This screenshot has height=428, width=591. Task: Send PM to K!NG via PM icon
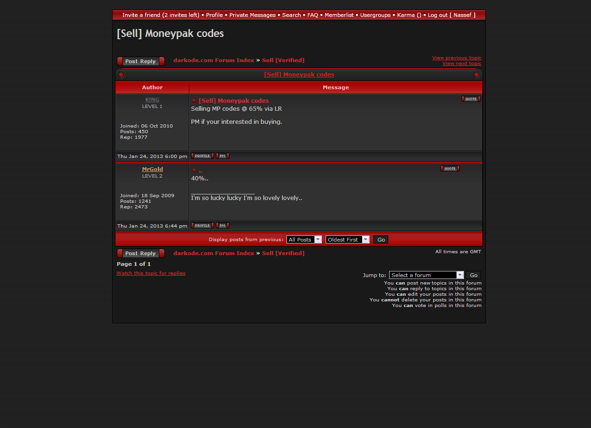coord(222,156)
